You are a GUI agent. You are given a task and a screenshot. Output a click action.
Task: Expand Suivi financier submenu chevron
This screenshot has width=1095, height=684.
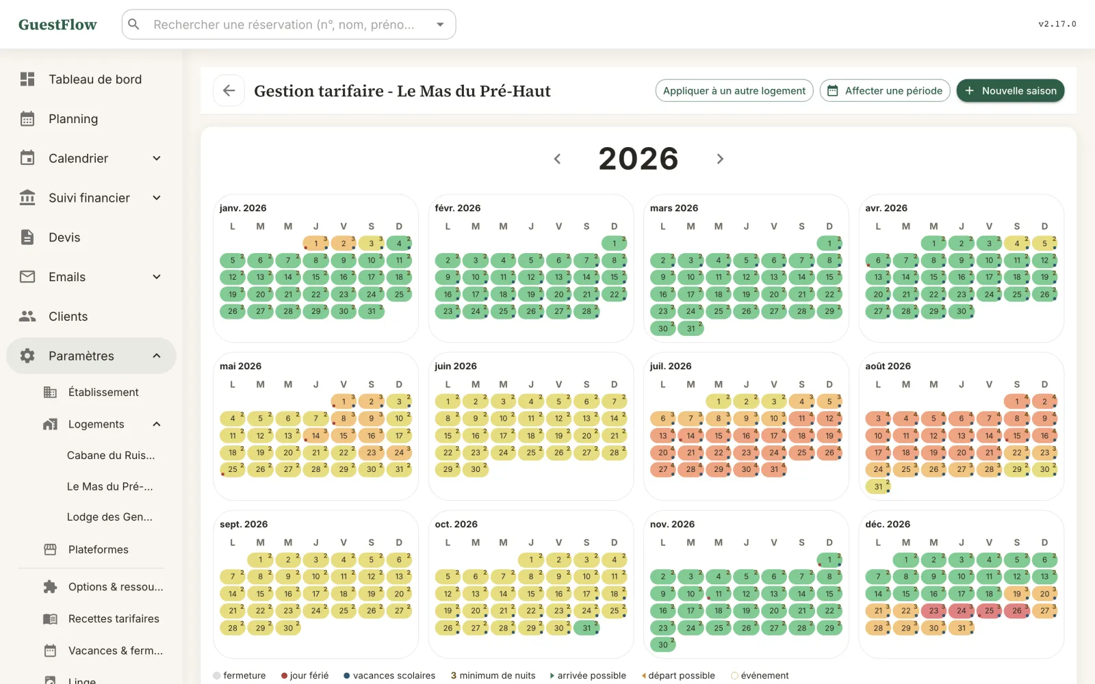(157, 198)
